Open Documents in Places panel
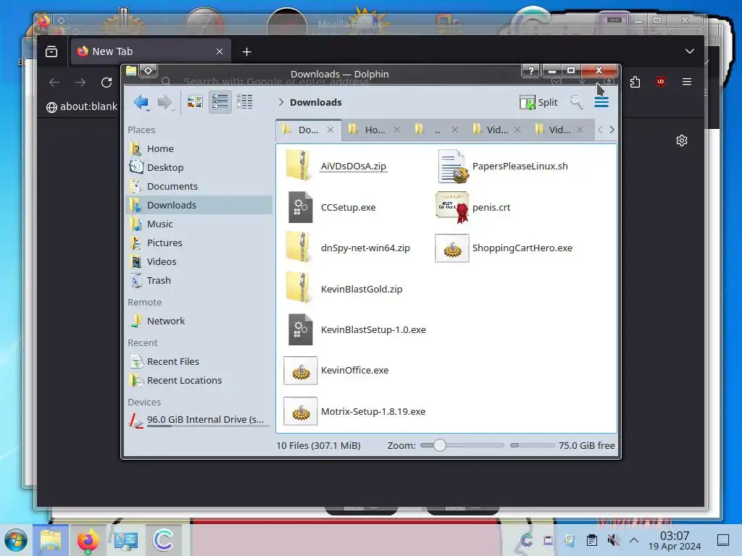This screenshot has height=556, width=742. click(x=199, y=186)
